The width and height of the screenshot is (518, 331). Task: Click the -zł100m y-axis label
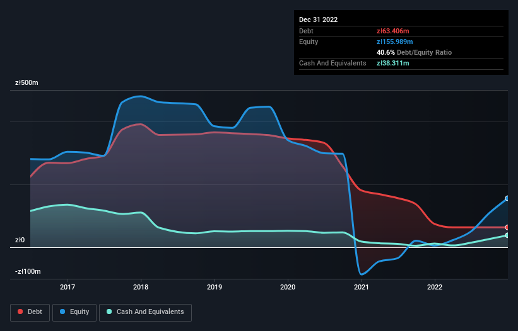tap(28, 271)
